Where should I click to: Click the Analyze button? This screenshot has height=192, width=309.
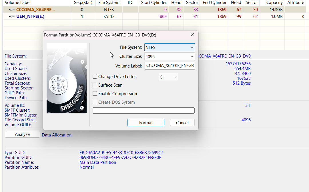(22, 134)
